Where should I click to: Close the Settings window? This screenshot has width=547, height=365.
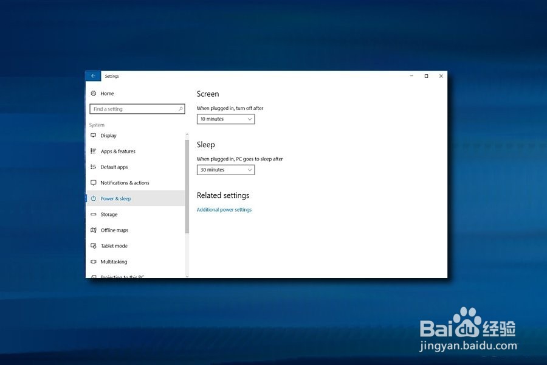pos(441,76)
